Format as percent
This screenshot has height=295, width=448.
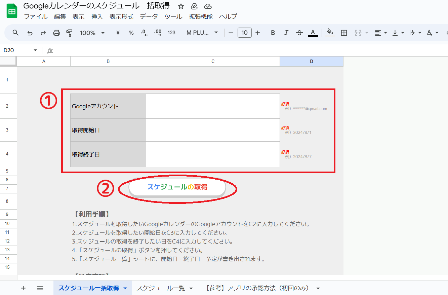(x=131, y=33)
